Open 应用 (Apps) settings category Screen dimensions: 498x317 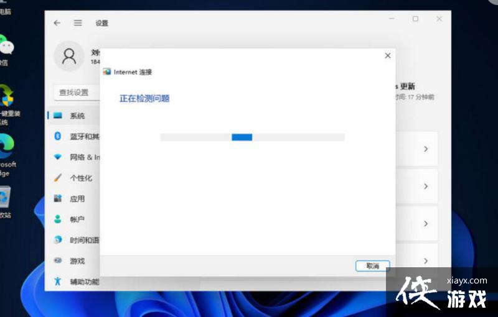pyautogui.click(x=73, y=199)
